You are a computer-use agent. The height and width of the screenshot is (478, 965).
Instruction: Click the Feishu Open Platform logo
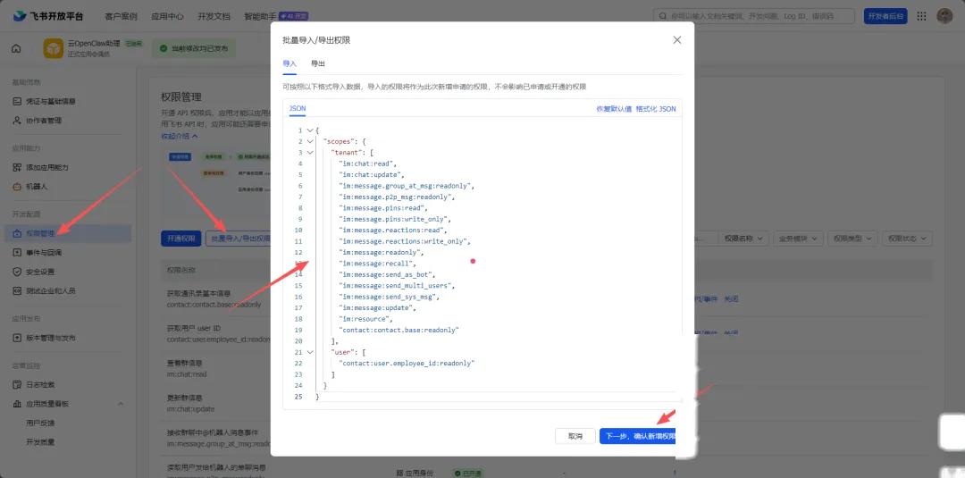tap(48, 16)
